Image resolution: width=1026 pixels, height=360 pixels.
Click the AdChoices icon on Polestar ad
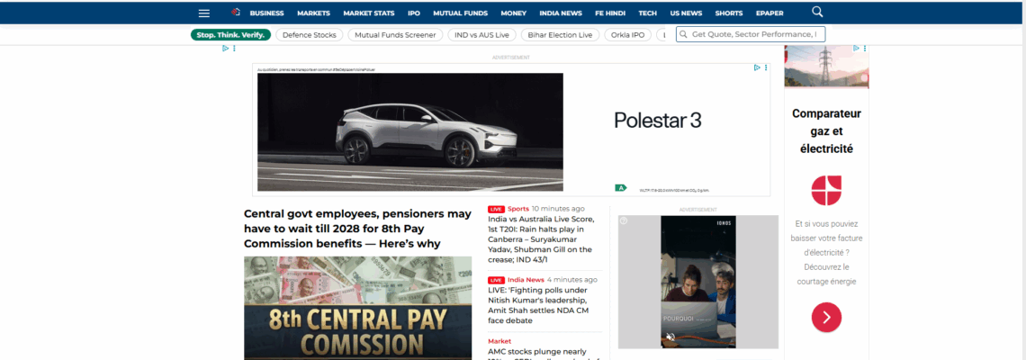pos(757,67)
